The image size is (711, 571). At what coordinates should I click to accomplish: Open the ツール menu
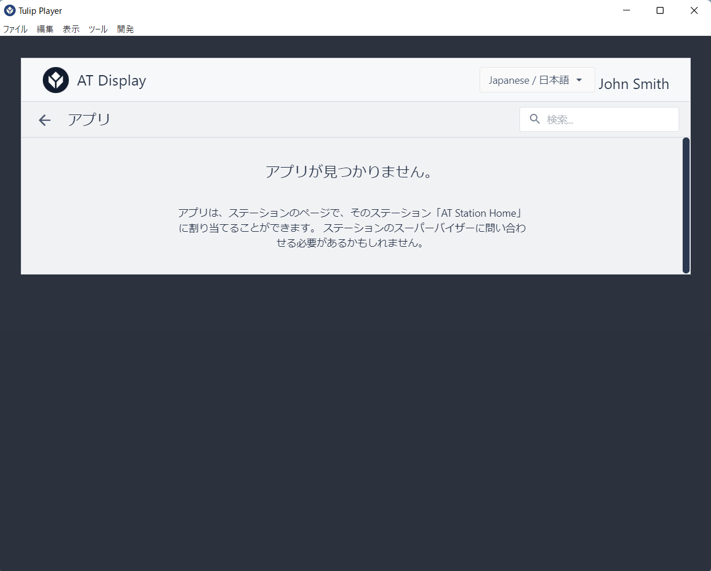98,29
